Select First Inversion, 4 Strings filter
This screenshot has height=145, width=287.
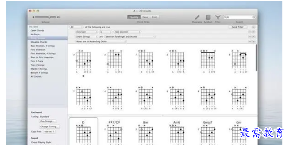pyautogui.click(x=43, y=54)
